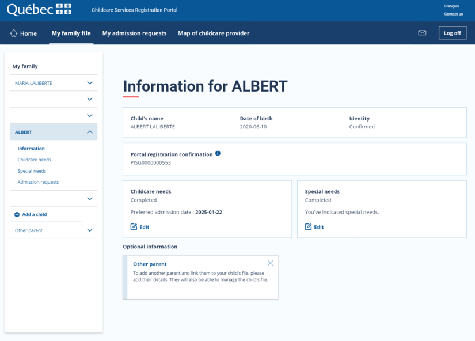Expand the Other parent sidebar section
Image resolution: width=475 pixels, height=341 pixels.
pos(89,230)
